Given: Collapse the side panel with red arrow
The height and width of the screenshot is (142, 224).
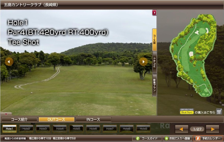Looking at the screenshot, I should (x=154, y=12).
